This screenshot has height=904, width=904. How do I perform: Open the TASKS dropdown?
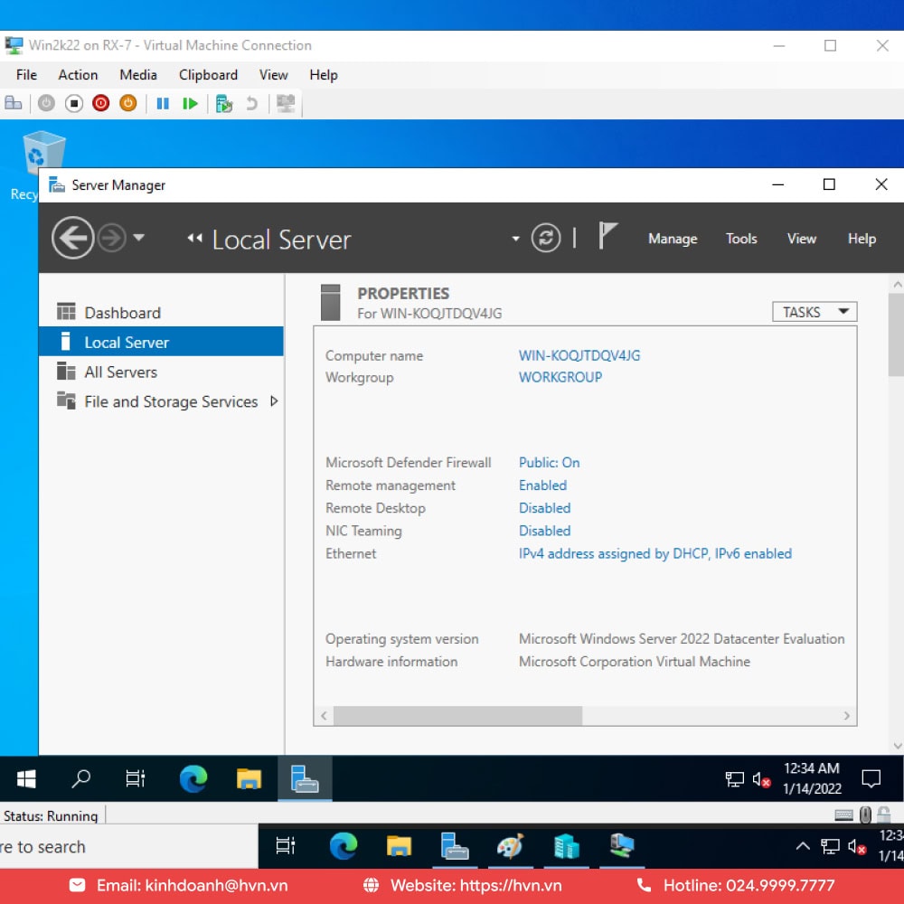[x=815, y=312]
